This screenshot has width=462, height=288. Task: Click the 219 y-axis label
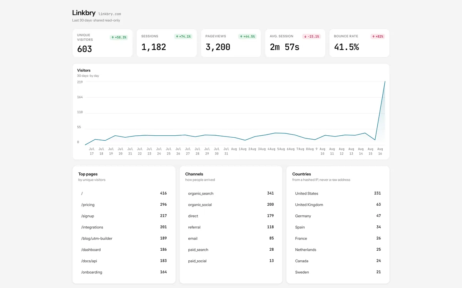[80, 82]
